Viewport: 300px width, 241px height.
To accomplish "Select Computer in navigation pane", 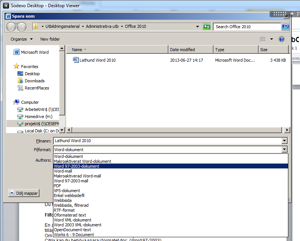I will pos(26,102).
